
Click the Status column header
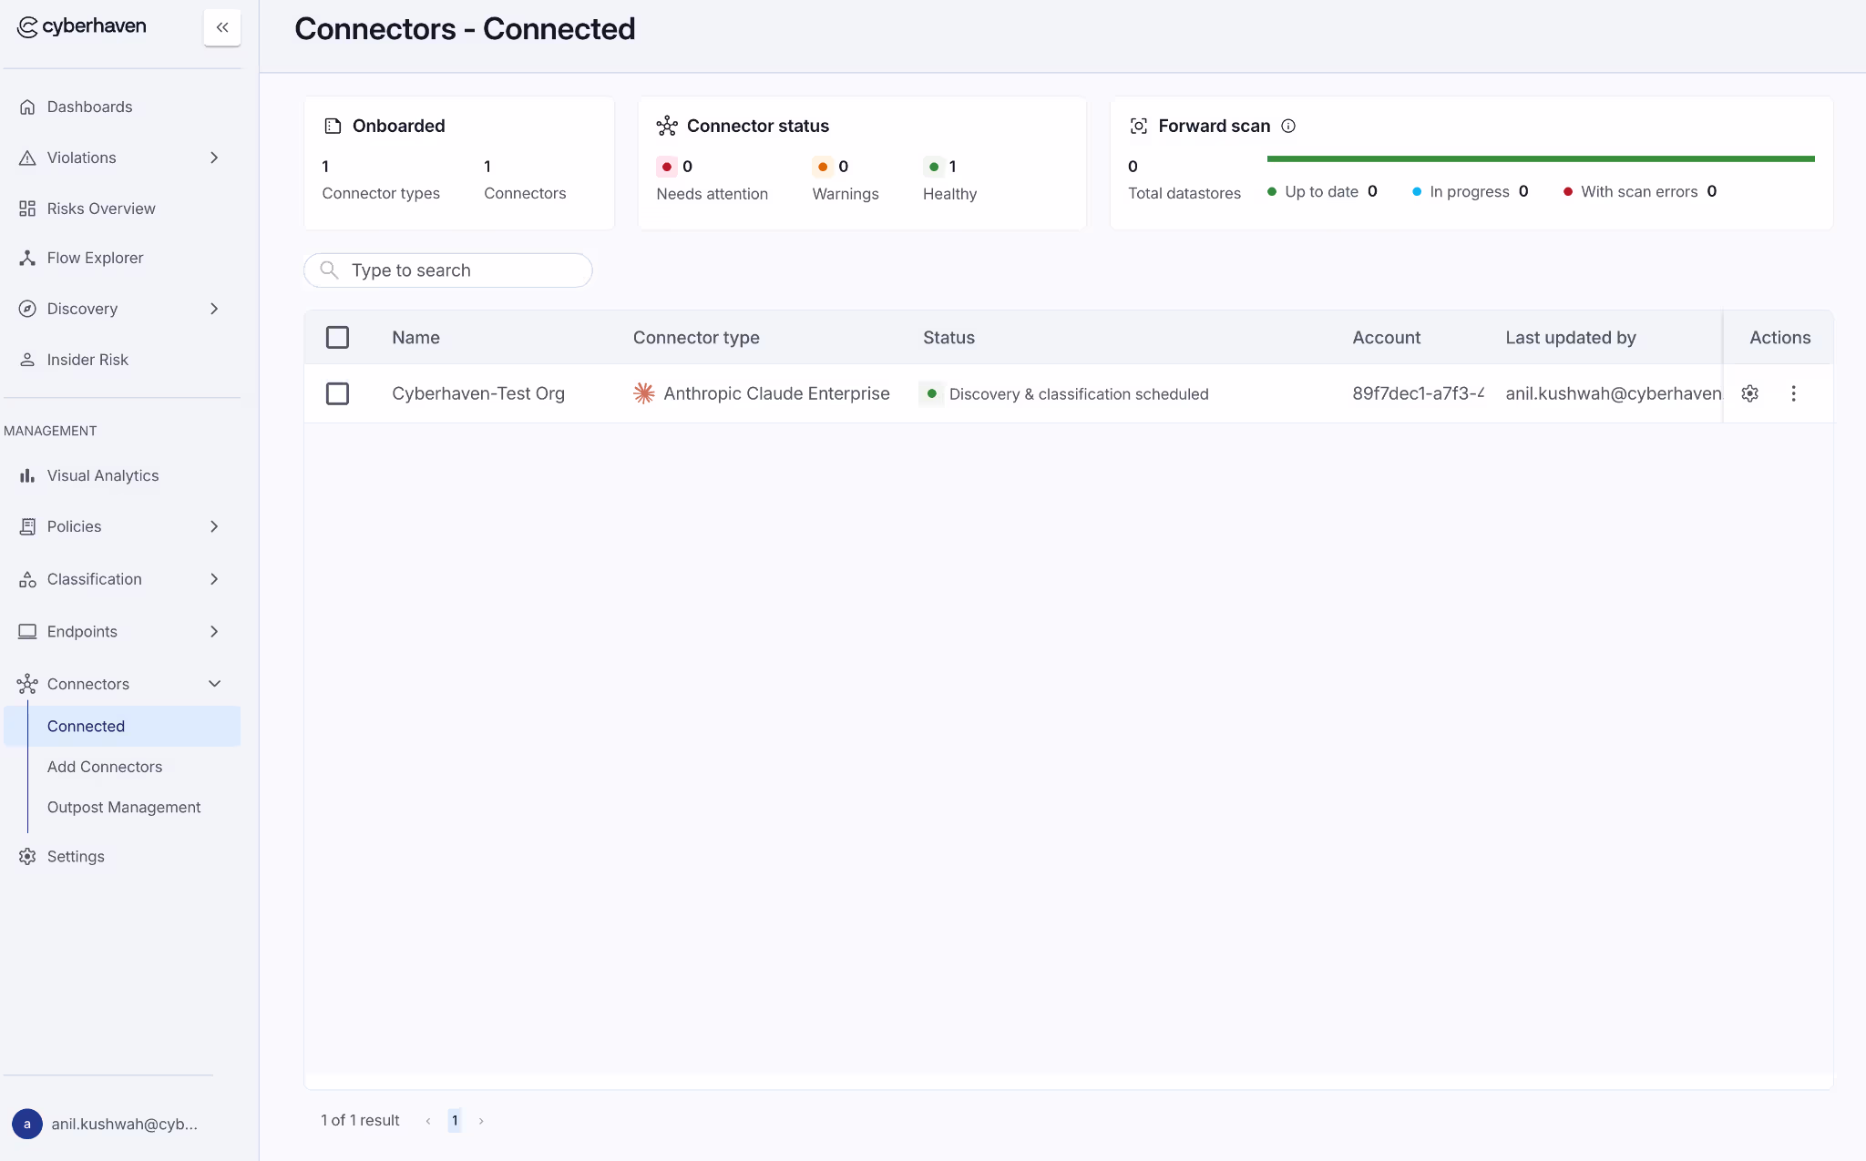(x=948, y=338)
